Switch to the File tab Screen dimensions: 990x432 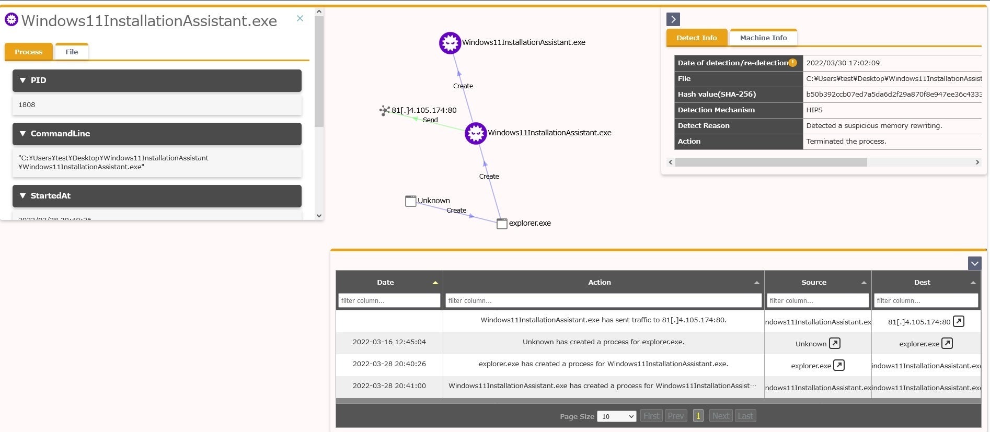point(72,52)
